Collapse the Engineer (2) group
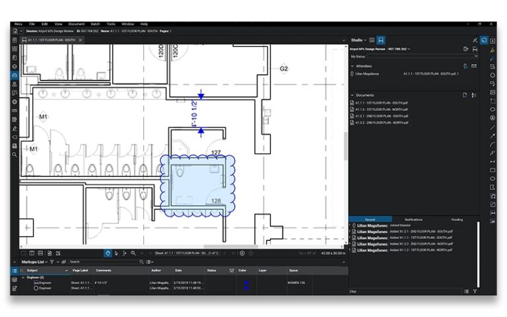Image resolution: width=507 pixels, height=317 pixels. click(23, 277)
